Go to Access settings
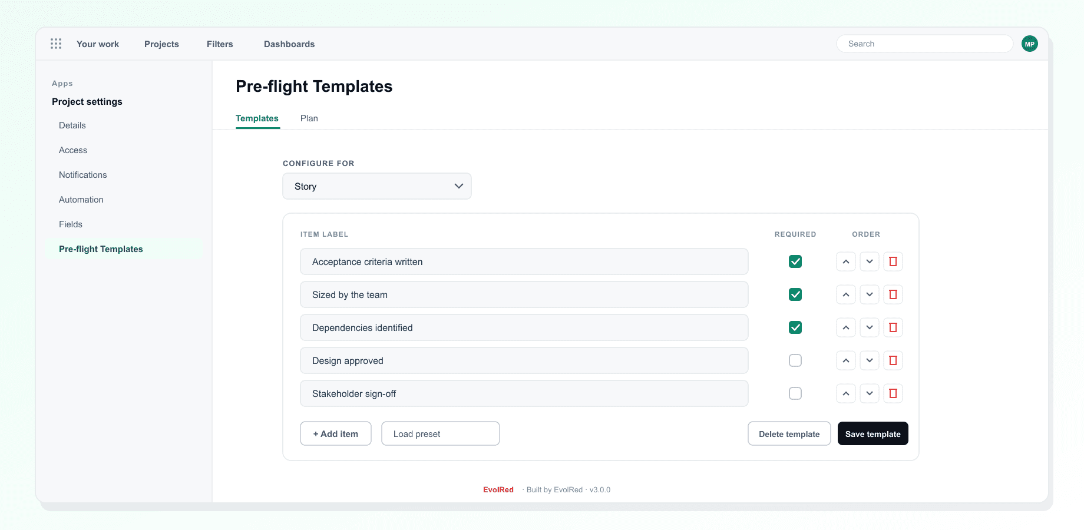 point(73,150)
